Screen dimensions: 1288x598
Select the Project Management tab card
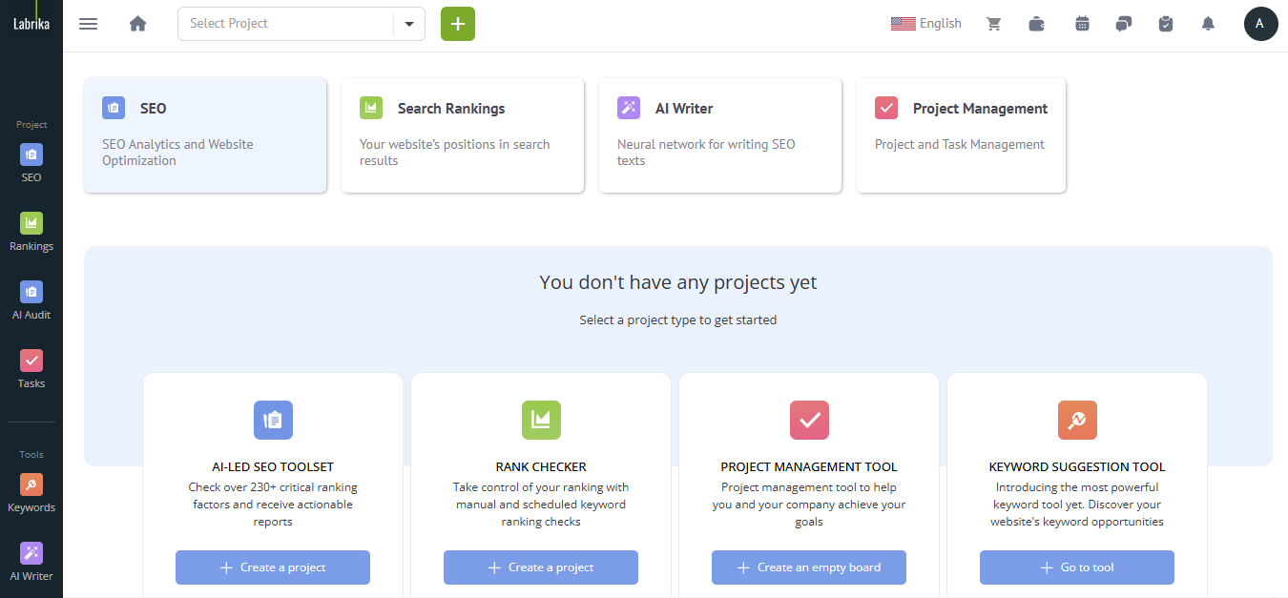coord(961,135)
